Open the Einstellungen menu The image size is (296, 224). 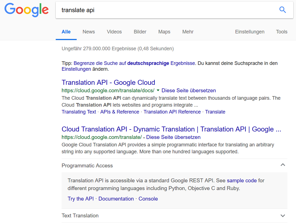(250, 32)
